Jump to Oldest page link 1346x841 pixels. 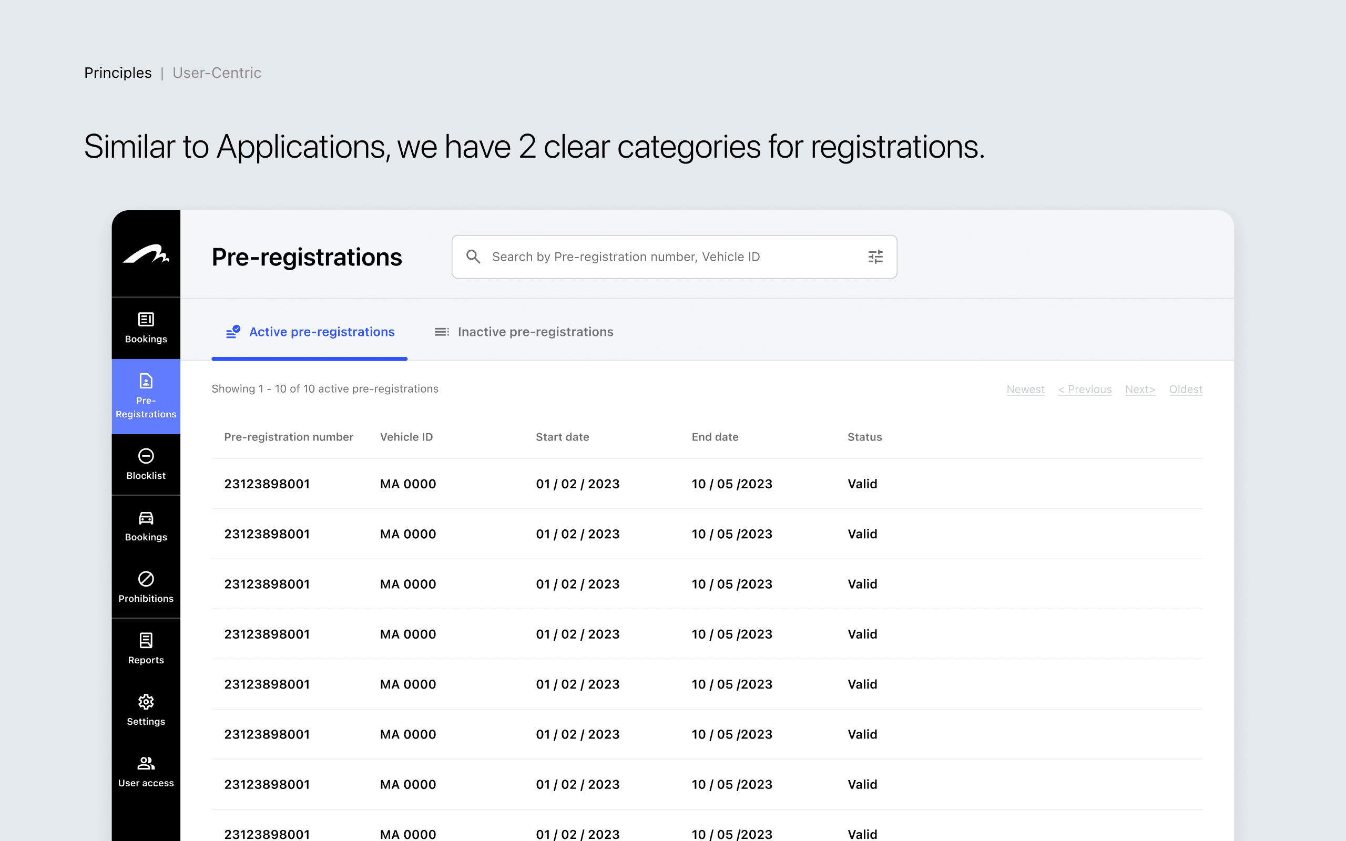click(1185, 389)
